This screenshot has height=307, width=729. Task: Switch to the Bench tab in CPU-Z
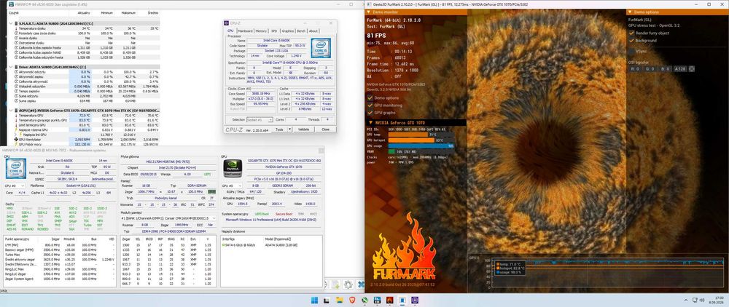(301, 31)
